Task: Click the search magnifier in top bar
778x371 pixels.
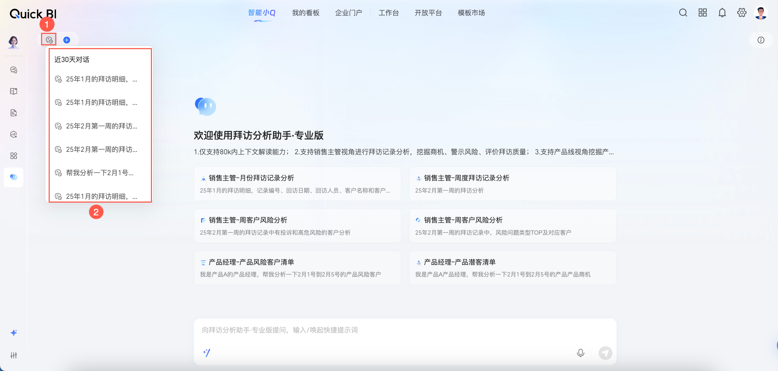Action: [x=683, y=13]
